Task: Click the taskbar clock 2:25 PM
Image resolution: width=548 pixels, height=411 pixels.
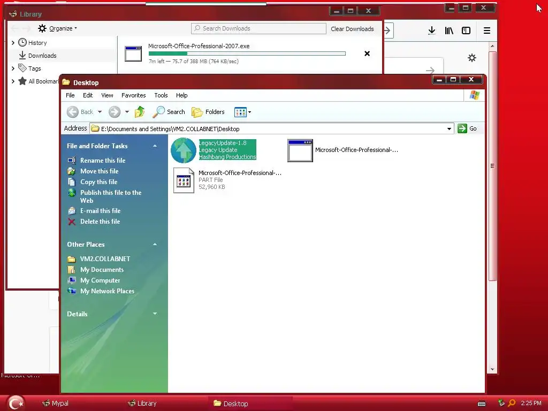Action: tap(531, 403)
